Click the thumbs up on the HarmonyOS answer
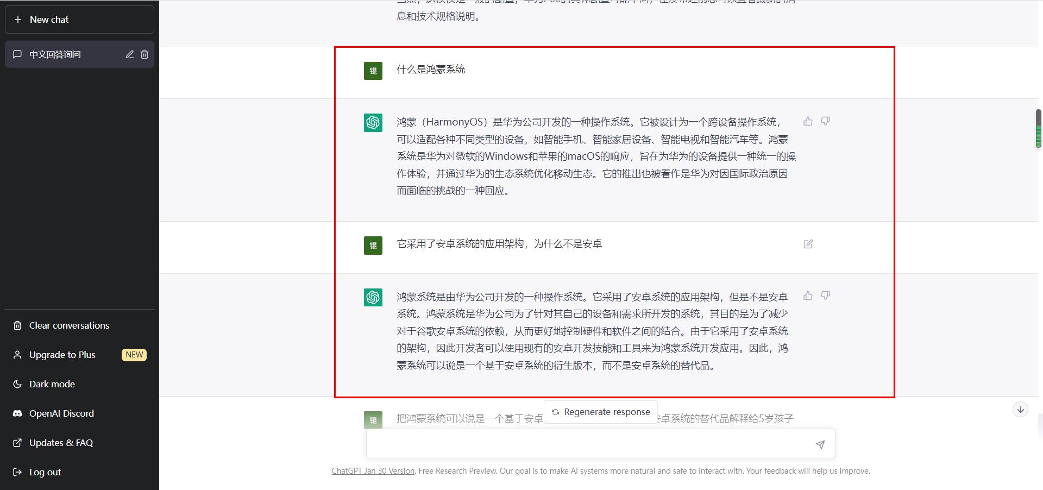Viewport: 1043px width, 490px height. pyautogui.click(x=808, y=122)
